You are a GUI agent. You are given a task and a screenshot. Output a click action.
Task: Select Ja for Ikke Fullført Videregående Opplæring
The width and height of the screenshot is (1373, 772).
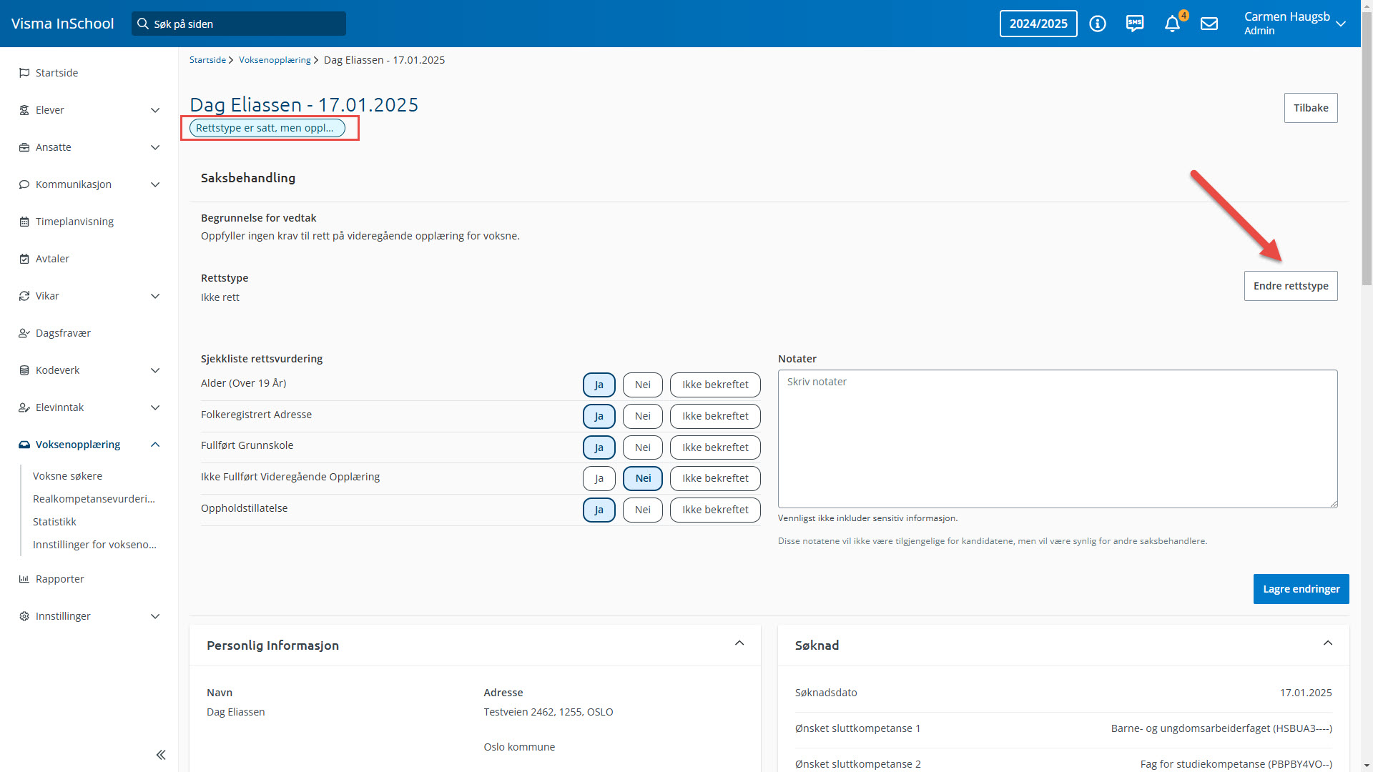599,478
